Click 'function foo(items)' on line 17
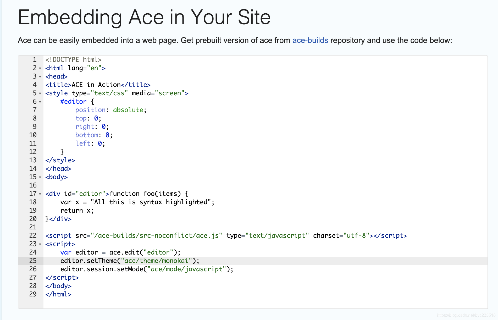 145,194
